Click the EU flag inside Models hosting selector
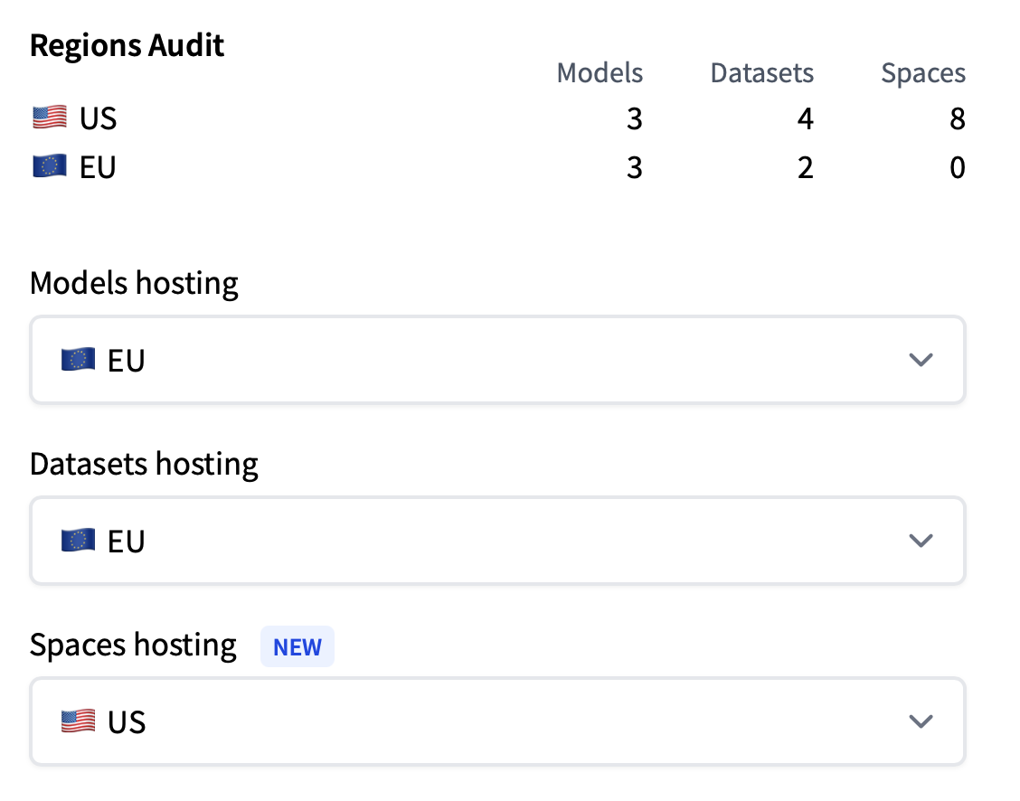 pyautogui.click(x=78, y=359)
